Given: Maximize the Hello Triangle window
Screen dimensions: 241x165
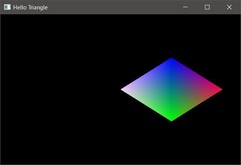Looking at the screenshot, I should (207, 7).
